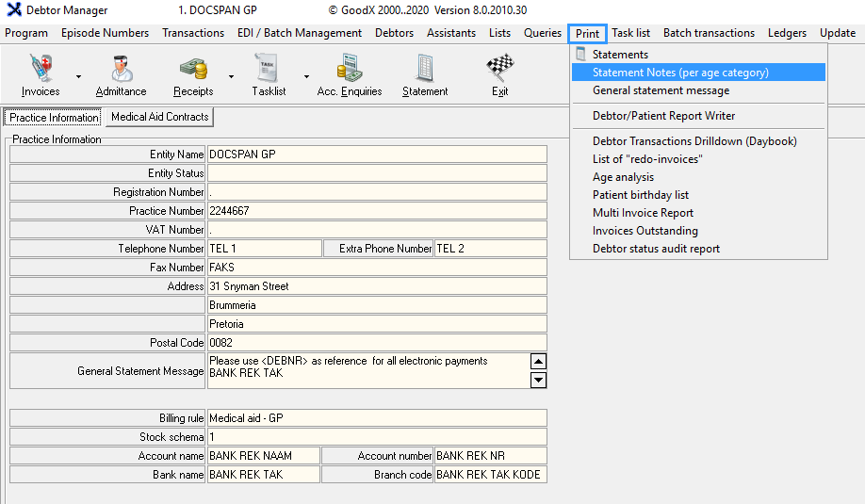Click the Debtor Manager app icon
Viewport: 865px width, 504px height.
click(x=13, y=10)
